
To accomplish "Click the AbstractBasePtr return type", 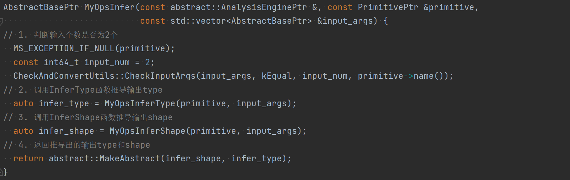I will click(x=41, y=7).
